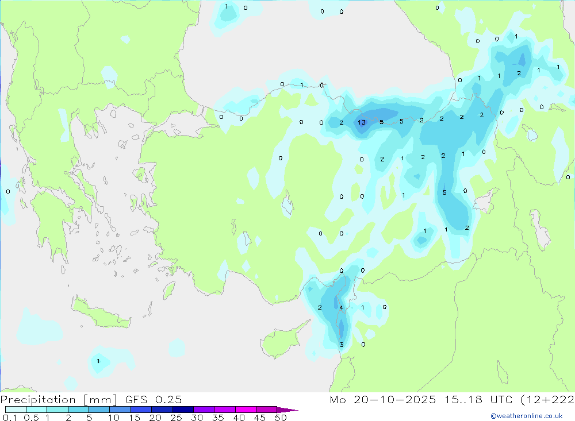
Task: Click the '3' precipitation value on map
Action: (x=342, y=345)
